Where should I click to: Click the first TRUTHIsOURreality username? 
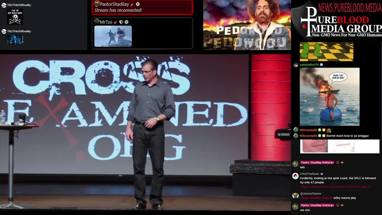(19, 5)
